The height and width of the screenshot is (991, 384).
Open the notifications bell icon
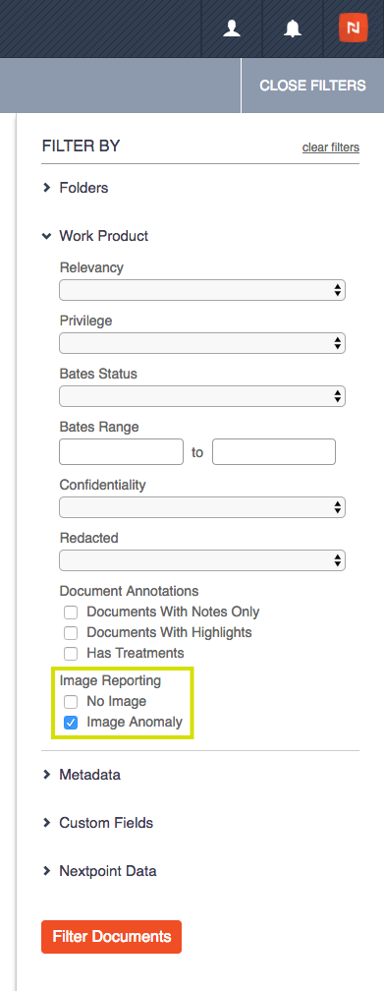[x=293, y=29]
